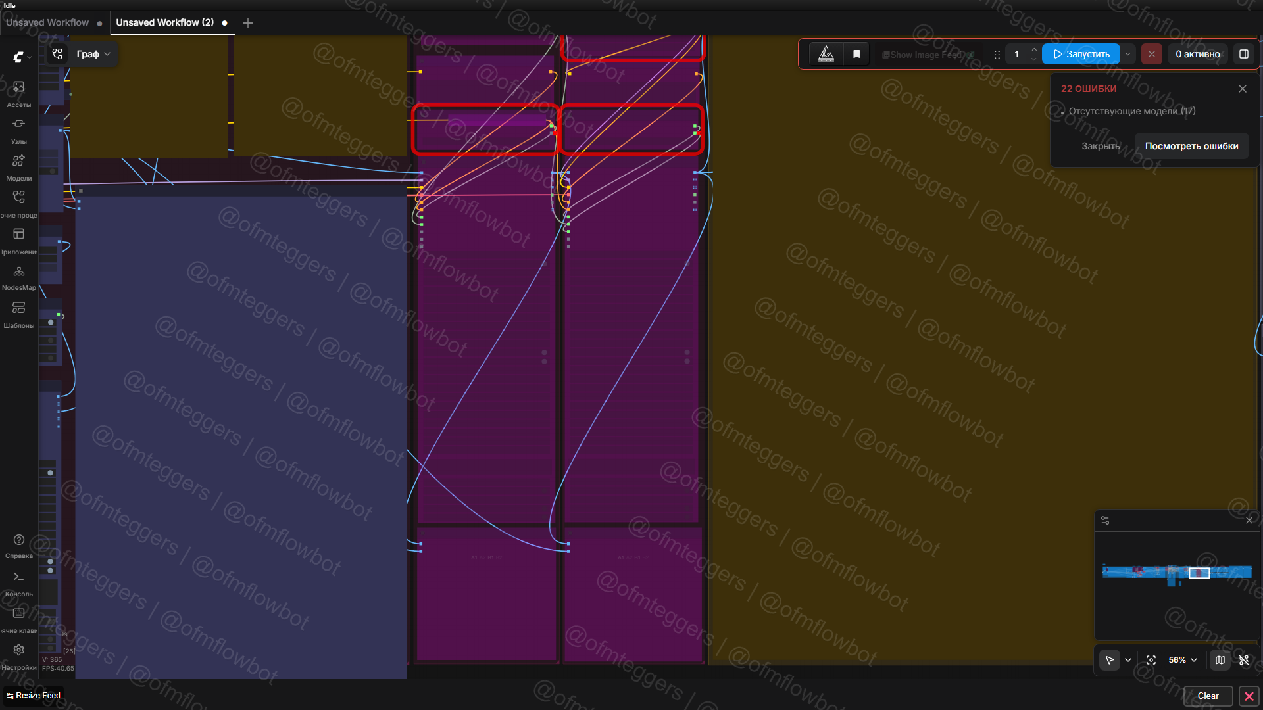Screen dimensions: 1263x710
Task: Click the bookmark icon in the toolbar
Action: (856, 55)
